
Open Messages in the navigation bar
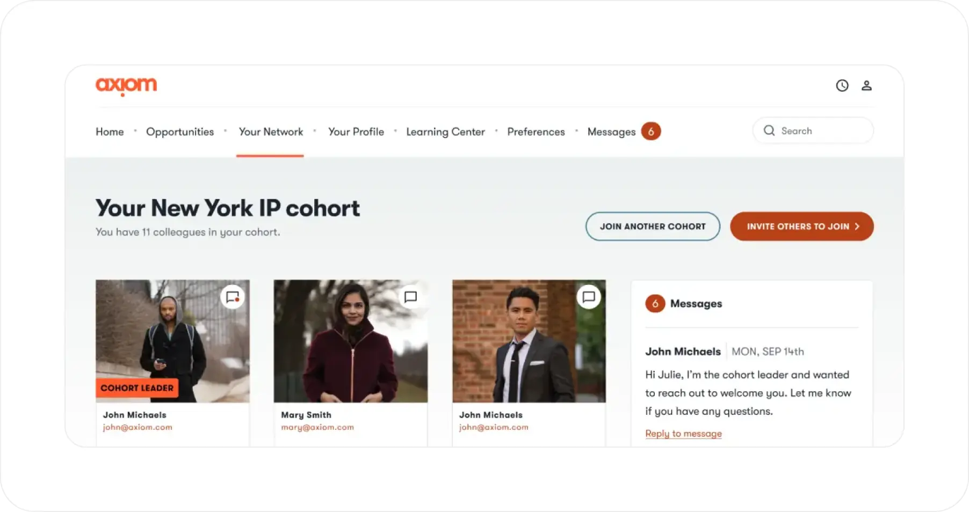[x=611, y=131]
